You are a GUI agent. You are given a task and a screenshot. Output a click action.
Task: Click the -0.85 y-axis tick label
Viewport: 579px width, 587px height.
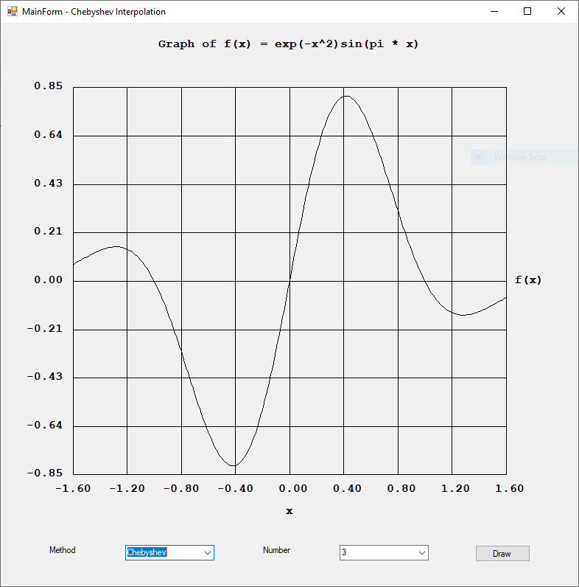45,473
